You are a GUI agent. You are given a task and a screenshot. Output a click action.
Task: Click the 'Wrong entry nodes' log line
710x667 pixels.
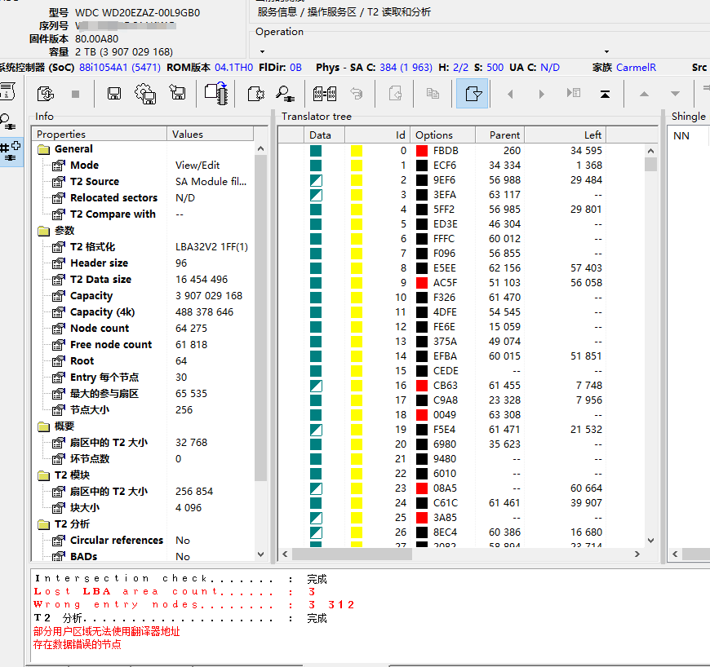[193, 604]
